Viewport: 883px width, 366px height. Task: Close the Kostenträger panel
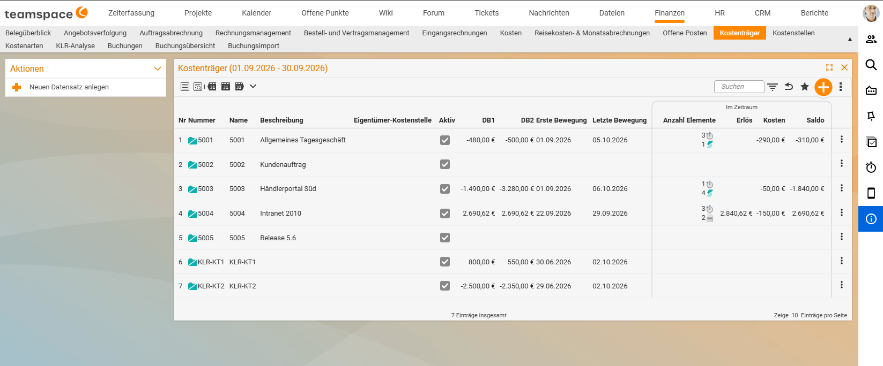coord(844,67)
